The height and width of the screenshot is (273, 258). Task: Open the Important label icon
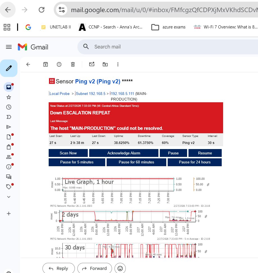point(9,117)
